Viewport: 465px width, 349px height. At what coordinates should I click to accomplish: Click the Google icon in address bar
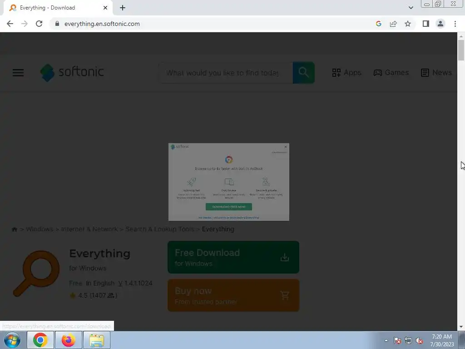pos(378,24)
